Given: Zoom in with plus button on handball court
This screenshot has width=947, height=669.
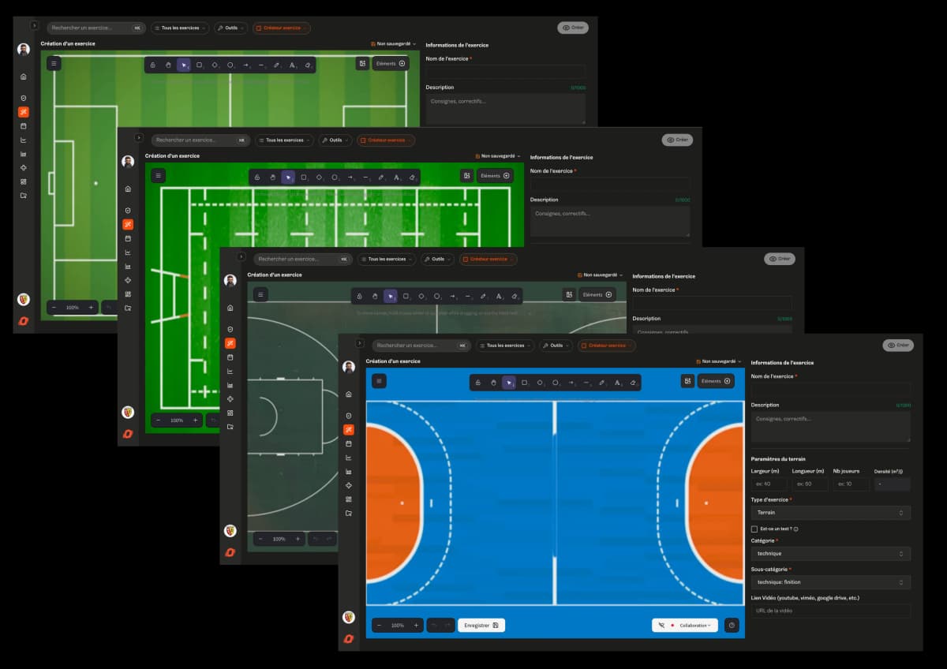Looking at the screenshot, I should 416,625.
